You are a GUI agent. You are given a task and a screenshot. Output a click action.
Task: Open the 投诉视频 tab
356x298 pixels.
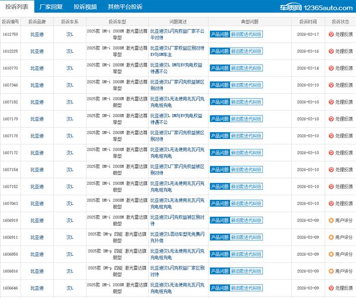click(85, 7)
